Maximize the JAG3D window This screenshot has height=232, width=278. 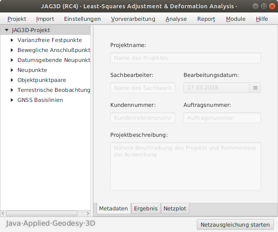point(263,6)
